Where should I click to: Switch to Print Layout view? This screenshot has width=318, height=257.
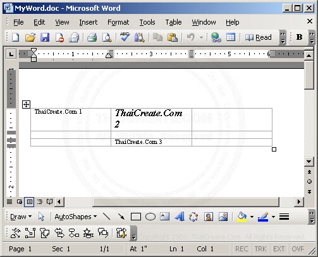[29, 202]
